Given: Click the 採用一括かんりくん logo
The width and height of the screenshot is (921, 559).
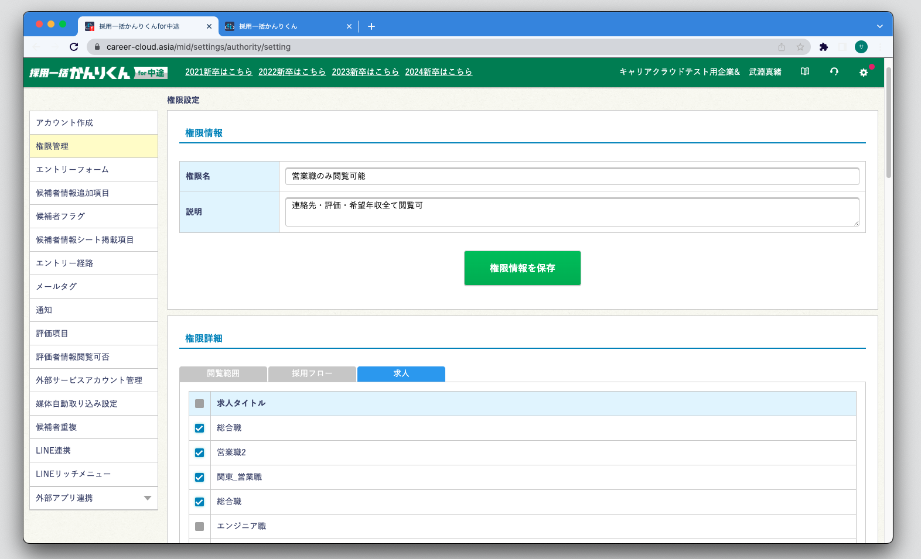Looking at the screenshot, I should tap(98, 73).
